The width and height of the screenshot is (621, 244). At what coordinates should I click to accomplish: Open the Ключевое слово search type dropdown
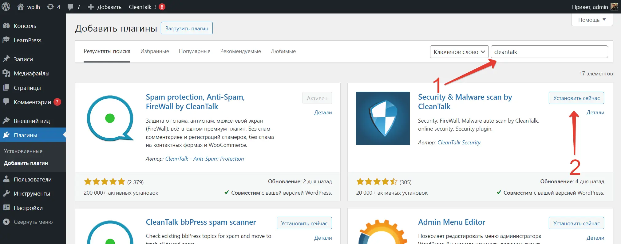pyautogui.click(x=459, y=52)
